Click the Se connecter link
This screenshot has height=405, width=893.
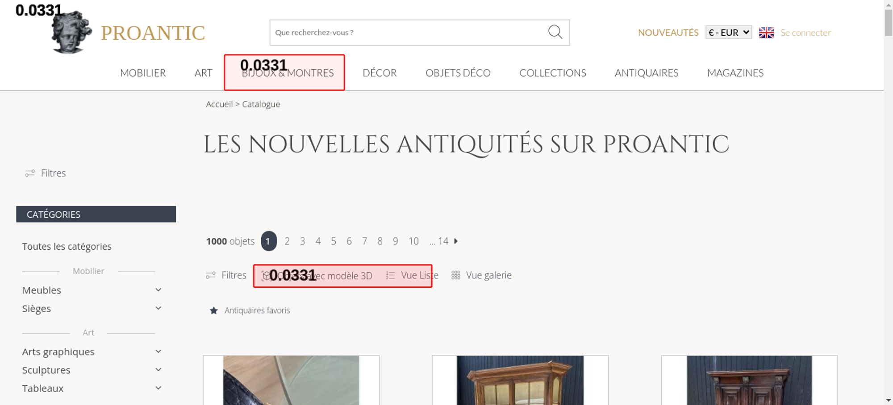point(805,33)
